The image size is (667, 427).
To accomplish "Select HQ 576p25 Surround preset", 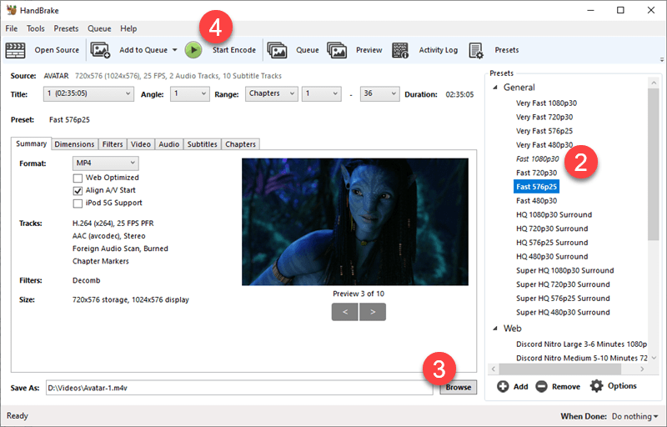I will click(552, 243).
